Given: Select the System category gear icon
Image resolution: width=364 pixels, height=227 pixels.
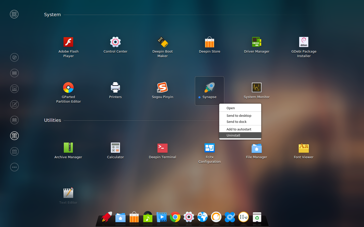Looking at the screenshot, I should pyautogui.click(x=14, y=136).
